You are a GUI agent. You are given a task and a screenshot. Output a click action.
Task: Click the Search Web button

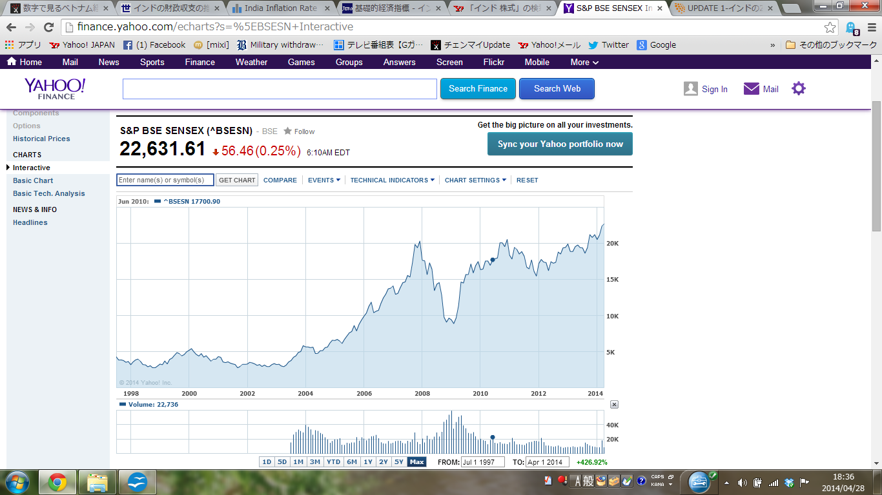pyautogui.click(x=557, y=89)
